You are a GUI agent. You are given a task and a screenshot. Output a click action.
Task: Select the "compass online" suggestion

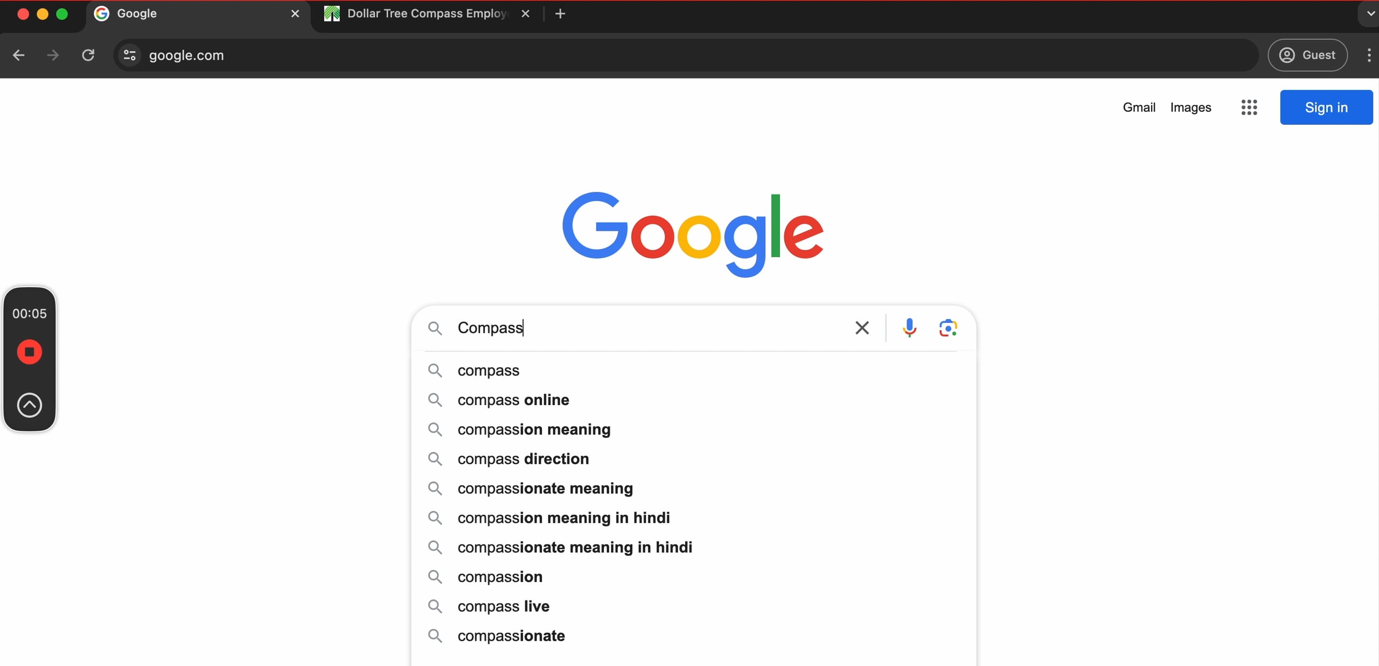point(513,400)
